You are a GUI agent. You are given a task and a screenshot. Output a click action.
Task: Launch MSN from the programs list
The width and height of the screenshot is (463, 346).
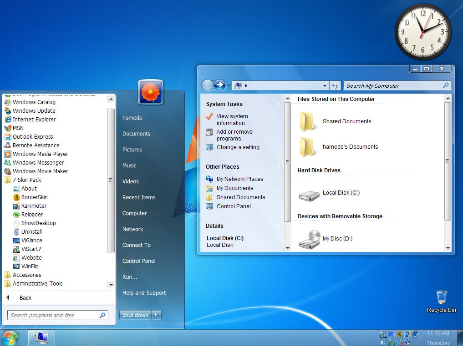14,128
